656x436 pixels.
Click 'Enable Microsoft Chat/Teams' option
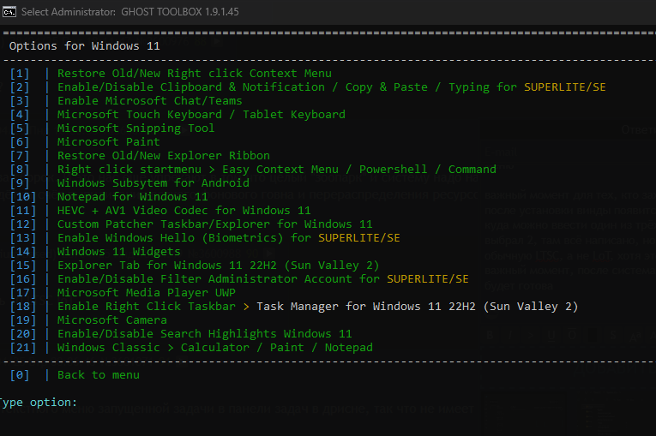click(x=150, y=101)
